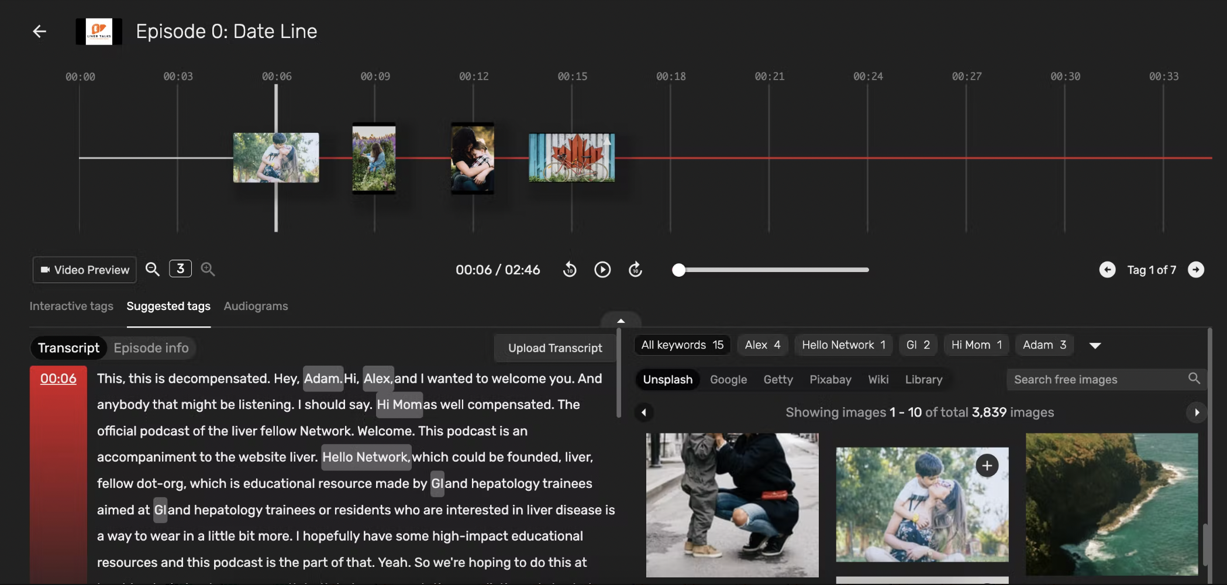1227x585 pixels.
Task: Expand more keywords with the dropdown arrow
Action: pos(1095,346)
